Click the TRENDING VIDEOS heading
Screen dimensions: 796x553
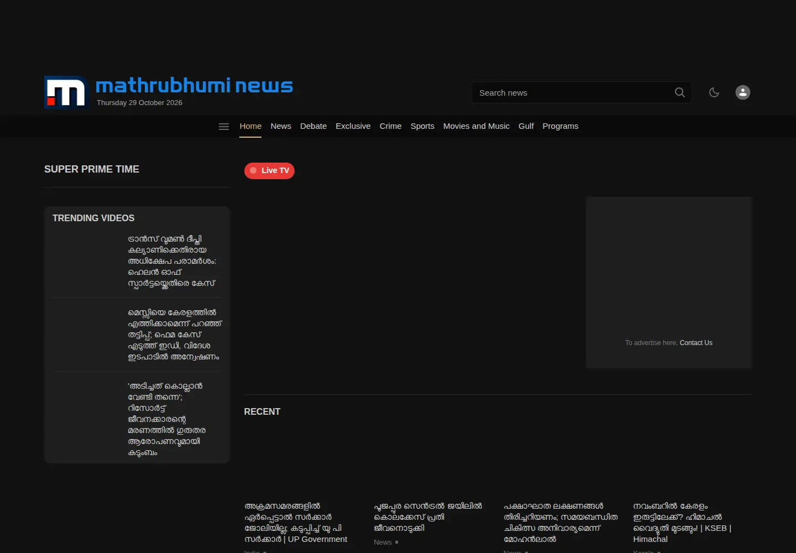tap(93, 218)
